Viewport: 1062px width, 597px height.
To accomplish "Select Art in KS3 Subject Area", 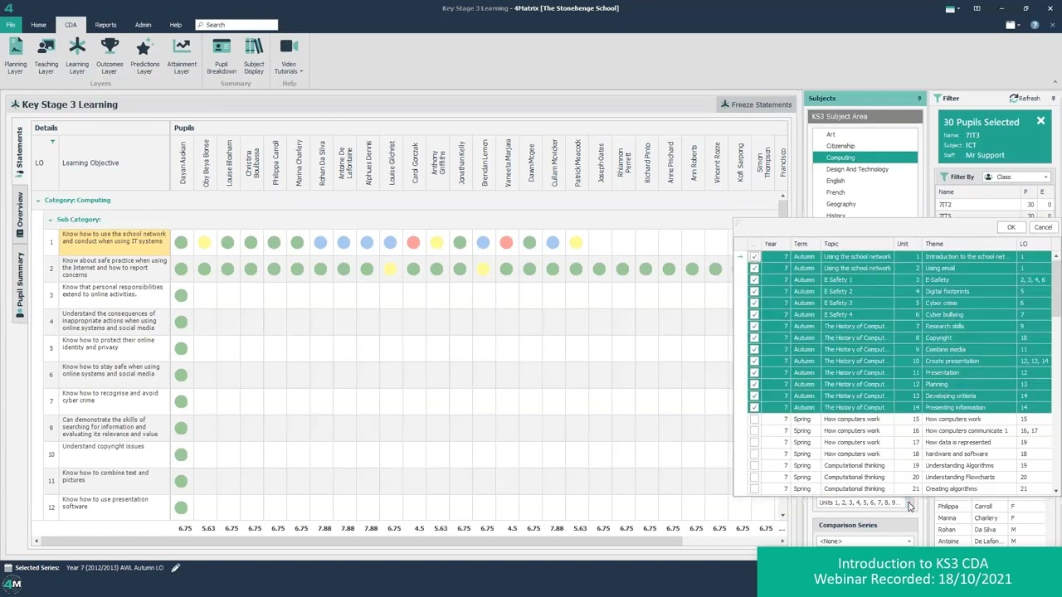I will tap(831, 134).
